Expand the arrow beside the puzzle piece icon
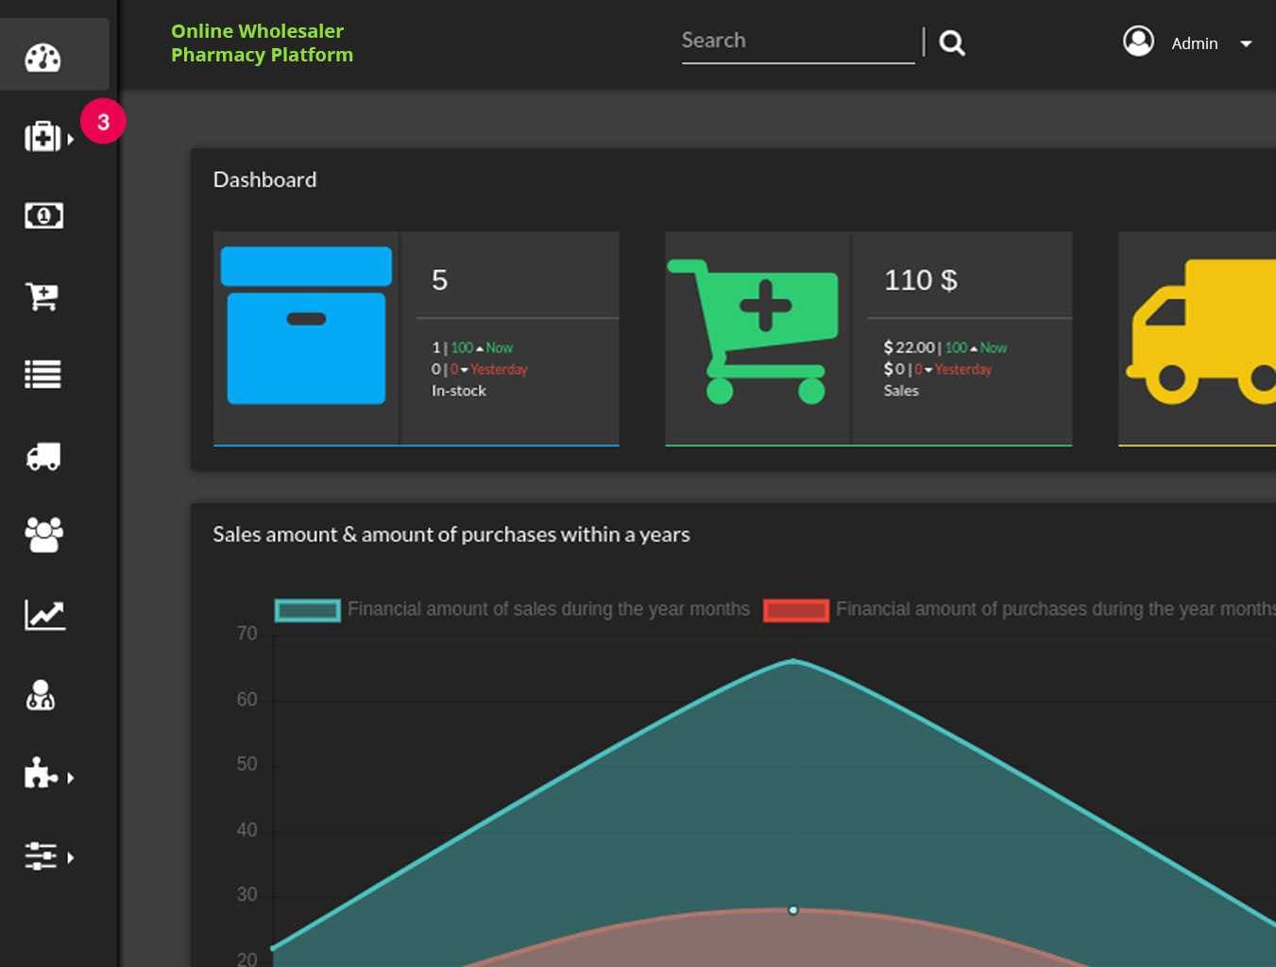Viewport: 1276px width, 967px height. [x=71, y=777]
